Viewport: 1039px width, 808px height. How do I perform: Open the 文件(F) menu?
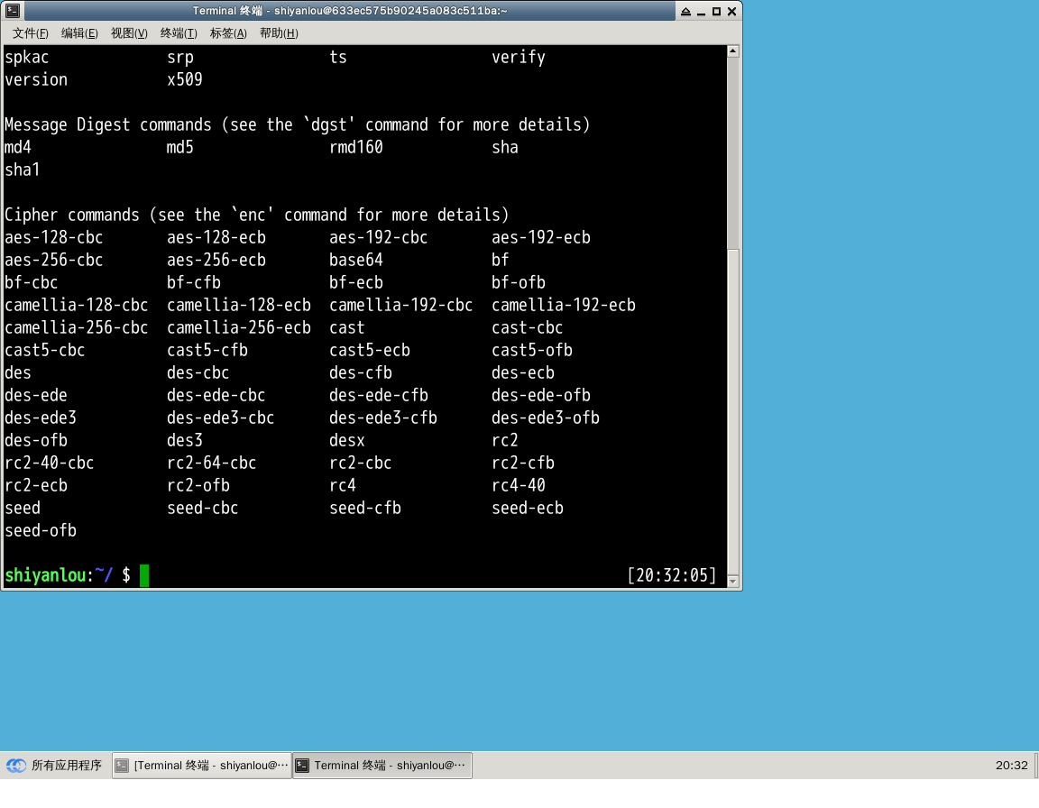tap(31, 33)
